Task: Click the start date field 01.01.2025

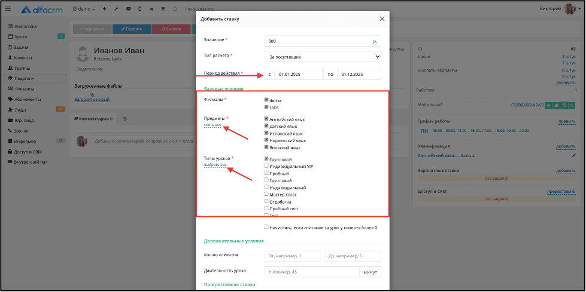Action: [x=298, y=74]
